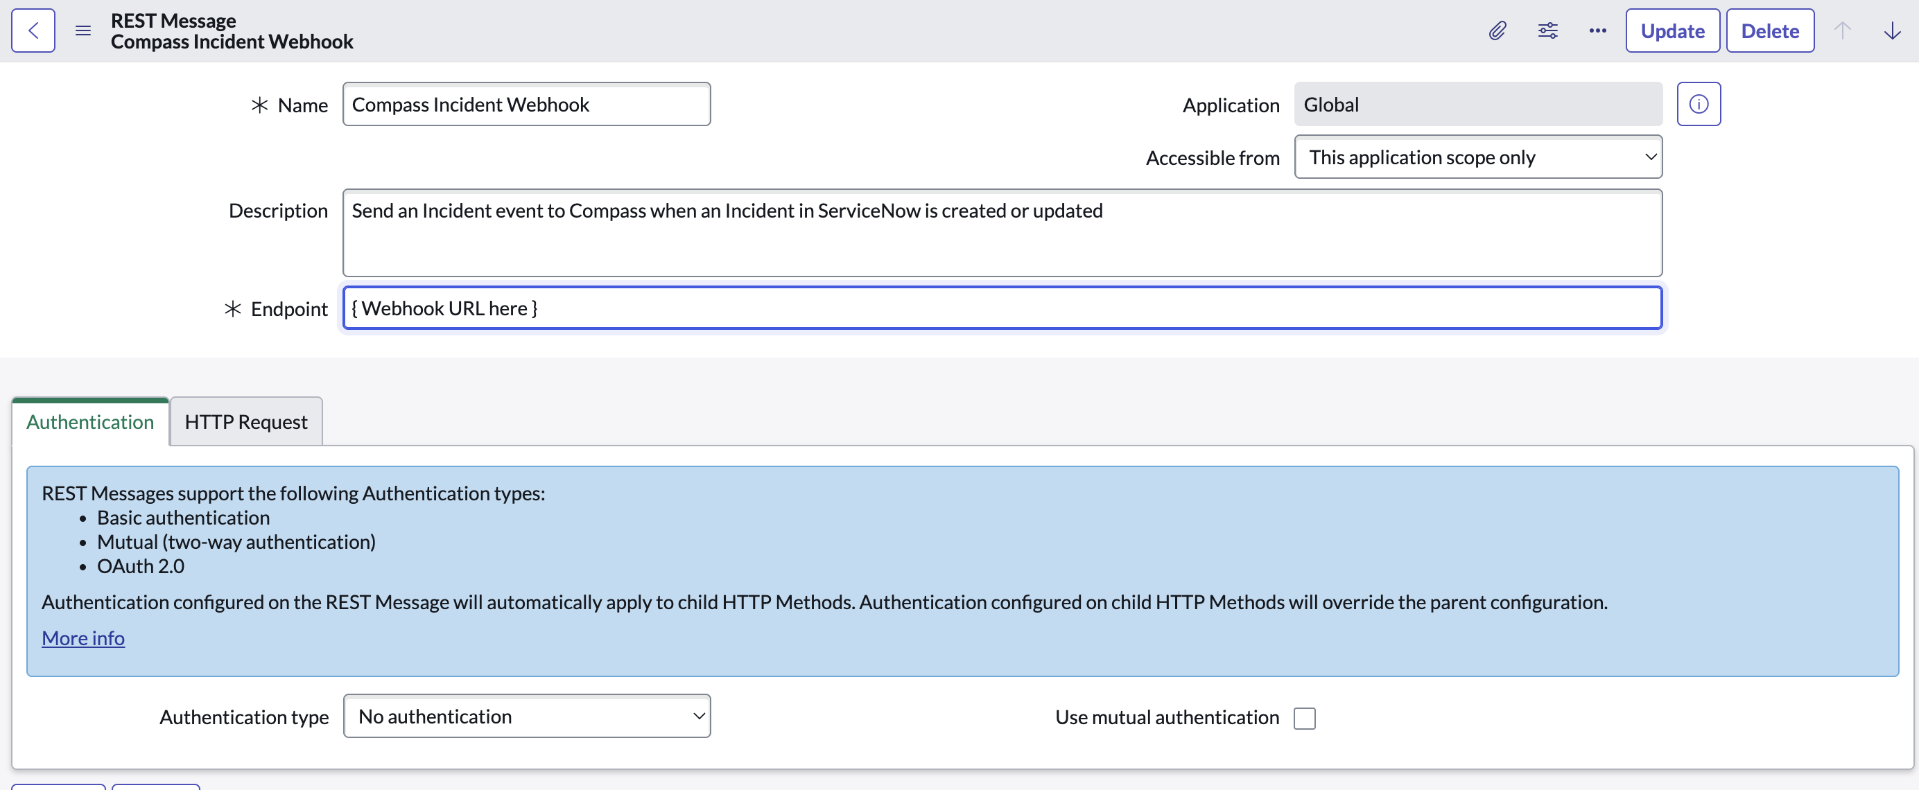Screen dimensions: 1919x790
Task: Select the Authentication tab
Action: click(x=89, y=421)
